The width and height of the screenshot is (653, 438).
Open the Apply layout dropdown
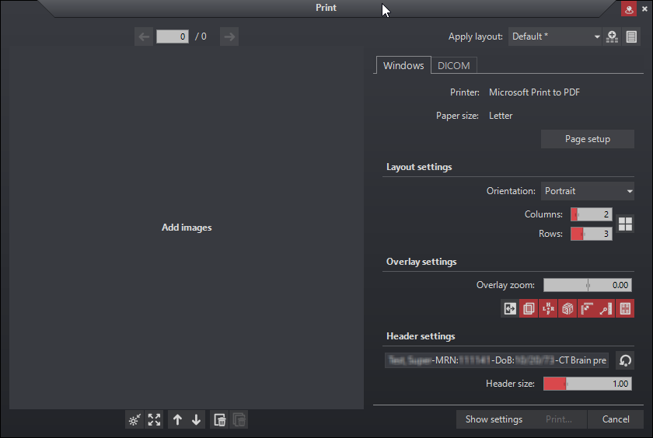point(555,36)
